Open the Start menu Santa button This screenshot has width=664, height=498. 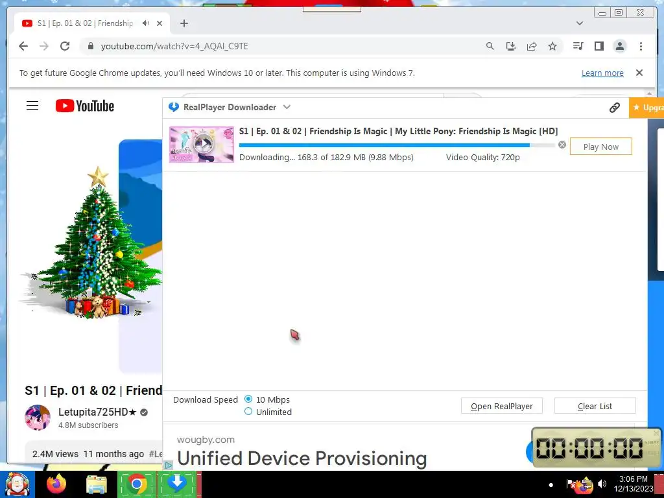(x=18, y=485)
